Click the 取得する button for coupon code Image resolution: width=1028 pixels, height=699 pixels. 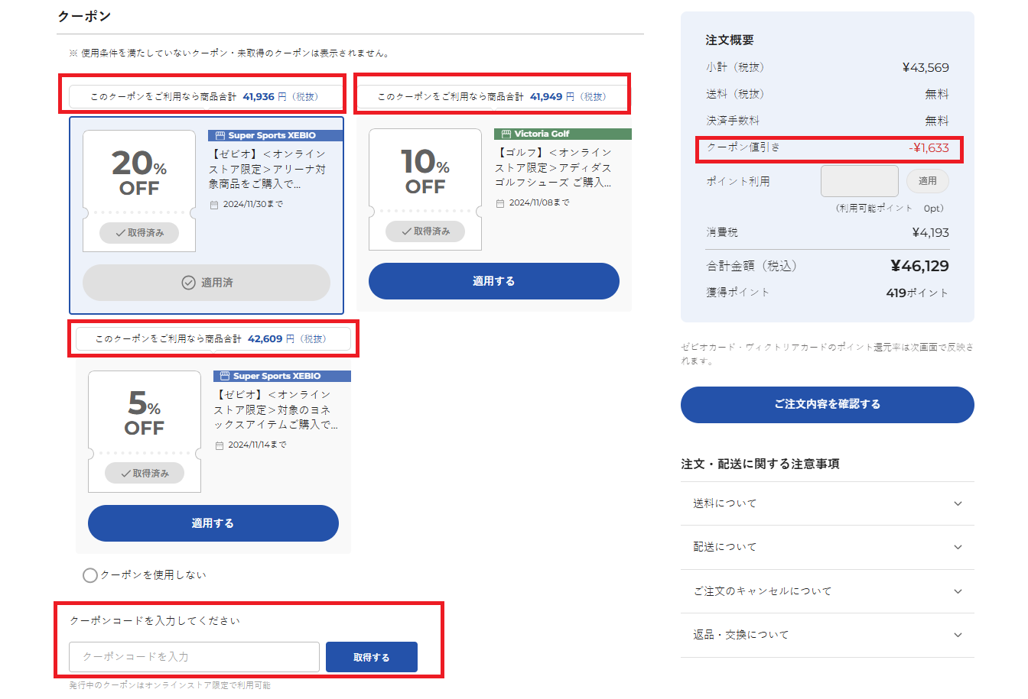(372, 657)
